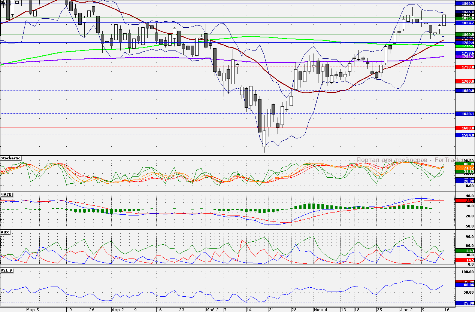Click the MACD indicator panel title

click(6, 195)
